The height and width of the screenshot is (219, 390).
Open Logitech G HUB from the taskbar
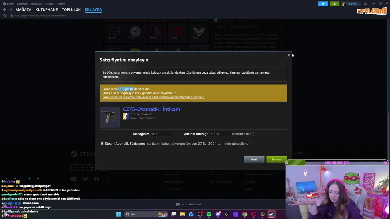pyautogui.click(x=227, y=214)
